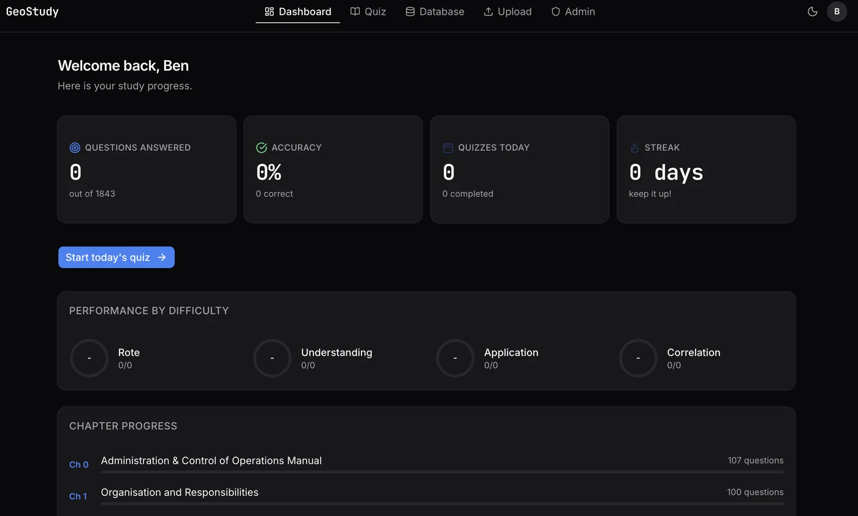Open the Quiz tab
This screenshot has width=858, height=516.
tap(368, 12)
